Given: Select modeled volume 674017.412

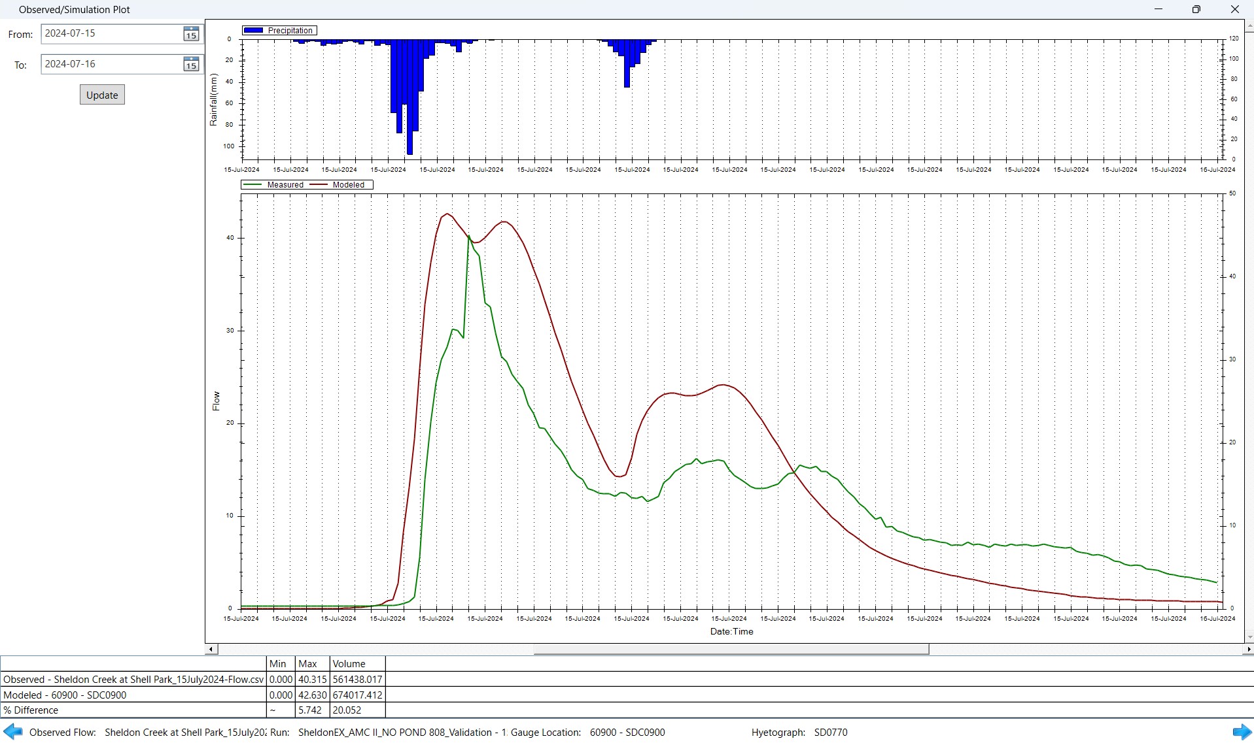Looking at the screenshot, I should [x=357, y=695].
